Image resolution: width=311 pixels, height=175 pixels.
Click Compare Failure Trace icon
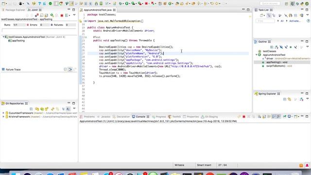pos(75,70)
